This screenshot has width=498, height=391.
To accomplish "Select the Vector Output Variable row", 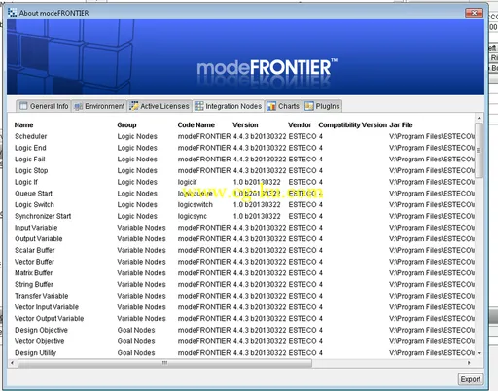I will point(244,318).
